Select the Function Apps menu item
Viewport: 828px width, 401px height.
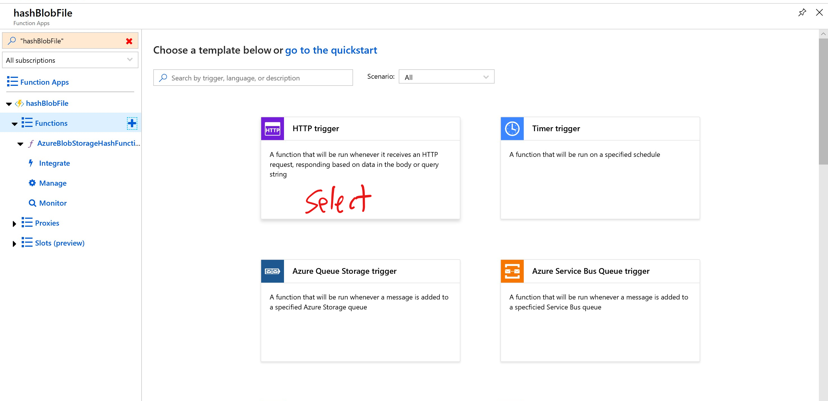pyautogui.click(x=44, y=82)
